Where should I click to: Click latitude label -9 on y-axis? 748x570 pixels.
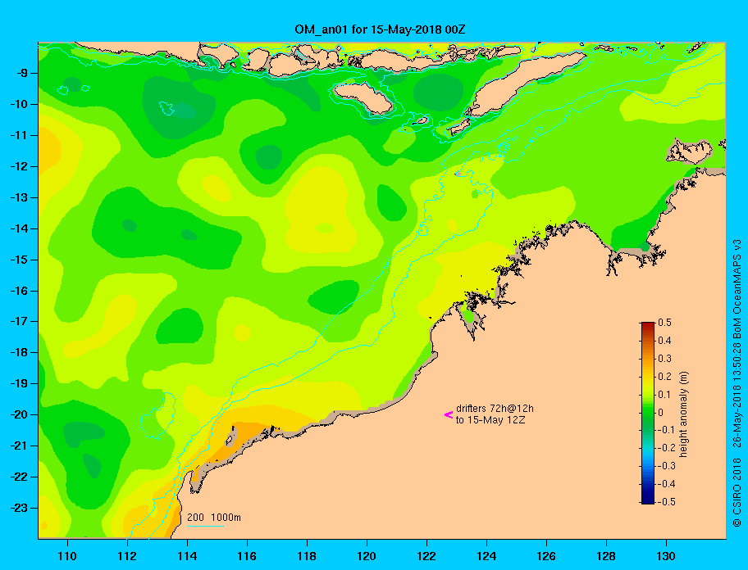point(22,74)
